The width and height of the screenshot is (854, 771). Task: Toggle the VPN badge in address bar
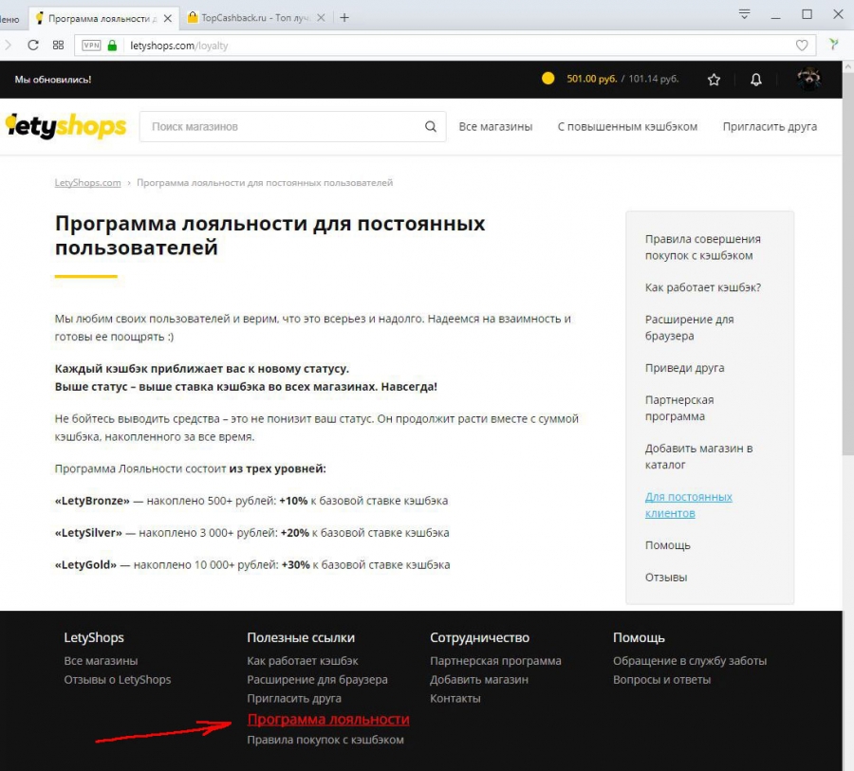coord(91,46)
